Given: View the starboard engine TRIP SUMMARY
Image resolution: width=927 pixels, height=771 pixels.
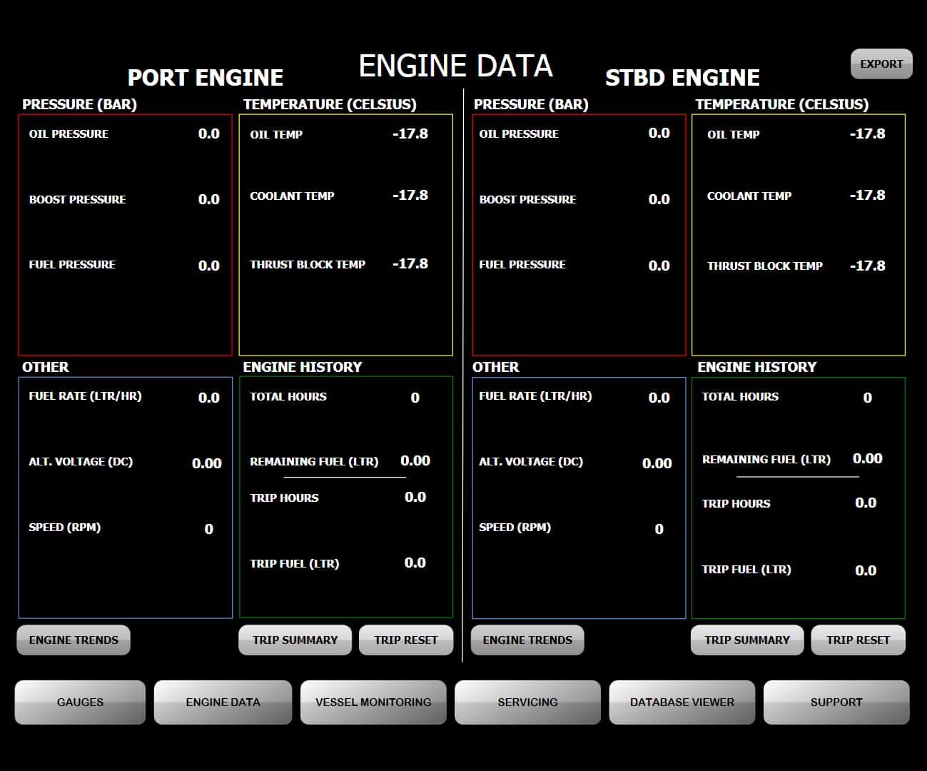Looking at the screenshot, I should [746, 640].
